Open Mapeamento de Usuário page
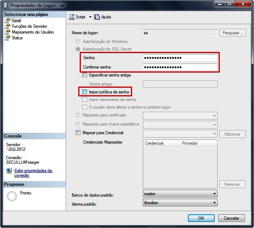The height and width of the screenshot is (228, 254). pyautogui.click(x=32, y=32)
